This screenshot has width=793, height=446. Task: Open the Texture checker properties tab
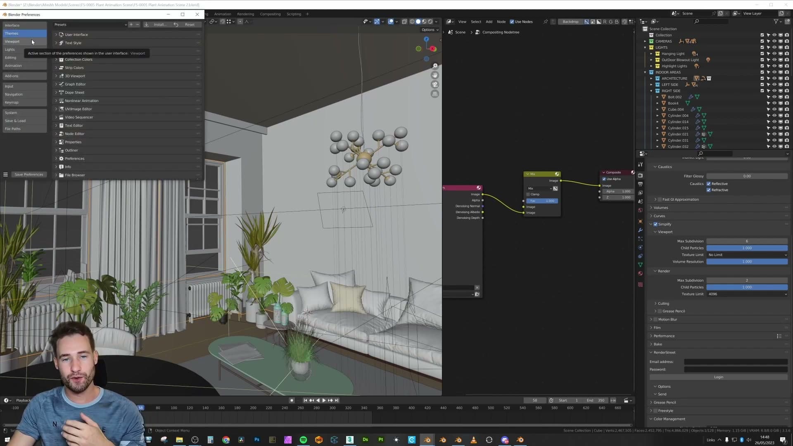[x=640, y=285]
